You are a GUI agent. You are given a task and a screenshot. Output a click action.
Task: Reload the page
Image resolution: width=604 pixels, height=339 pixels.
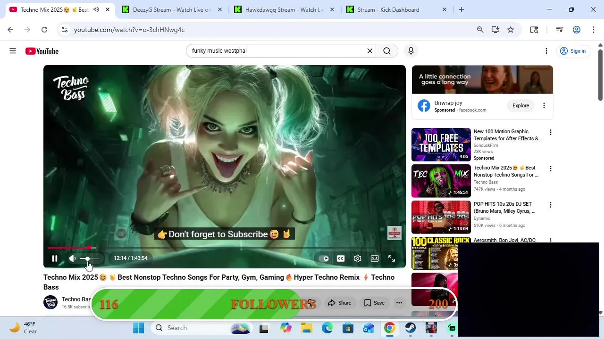[x=44, y=30]
